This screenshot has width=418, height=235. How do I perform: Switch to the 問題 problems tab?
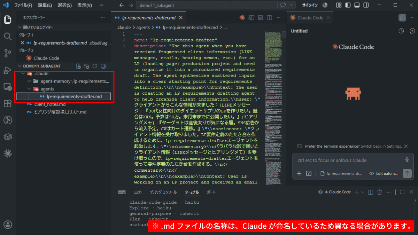point(122,192)
